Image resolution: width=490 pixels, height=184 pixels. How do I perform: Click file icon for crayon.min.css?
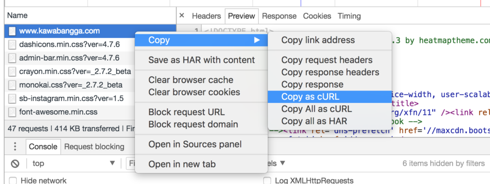tap(12, 71)
